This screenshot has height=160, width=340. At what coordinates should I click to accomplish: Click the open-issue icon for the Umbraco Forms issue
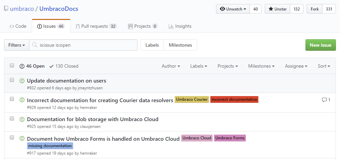(x=22, y=138)
